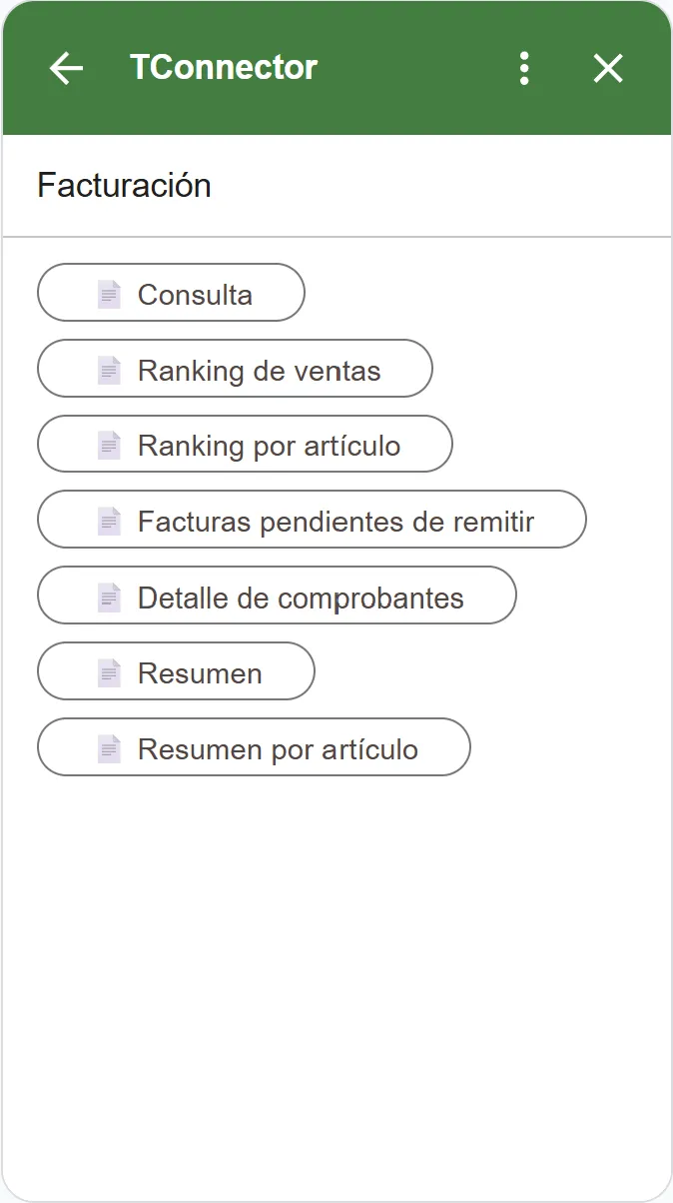Screen dimensions: 673x1203
Task: Open the three-dot options menu
Action: tap(523, 67)
